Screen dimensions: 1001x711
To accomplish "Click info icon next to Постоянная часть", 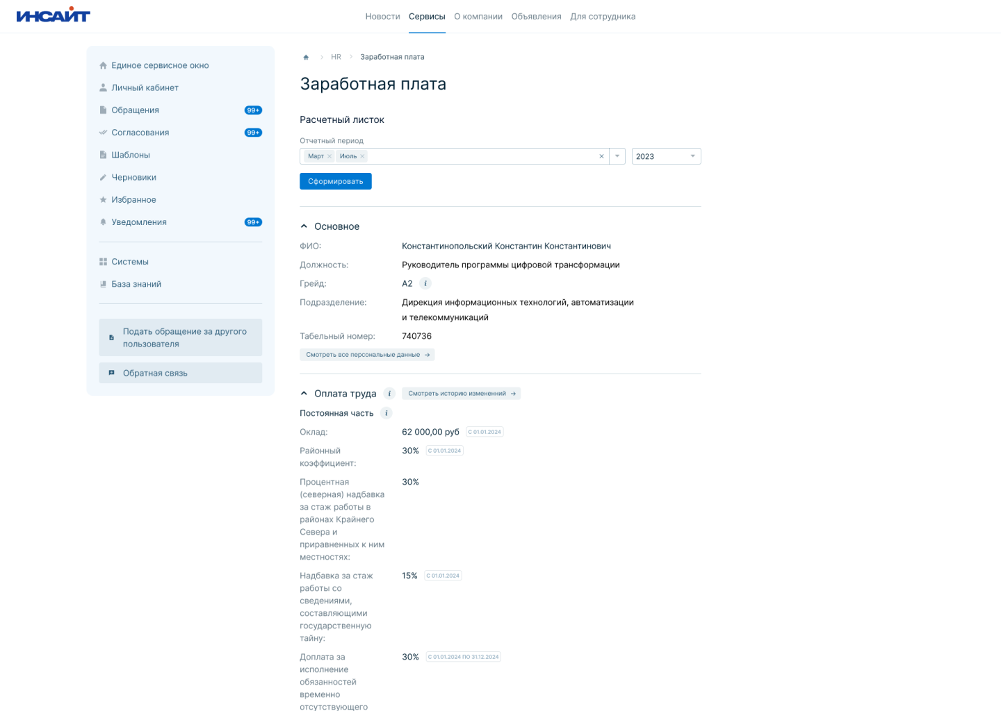I will 386,413.
